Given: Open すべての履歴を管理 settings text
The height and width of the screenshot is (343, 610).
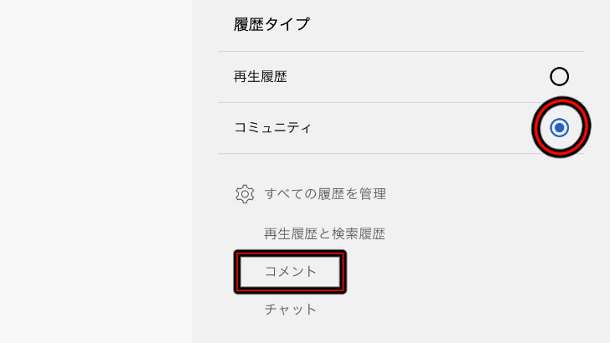Looking at the screenshot, I should [x=325, y=194].
